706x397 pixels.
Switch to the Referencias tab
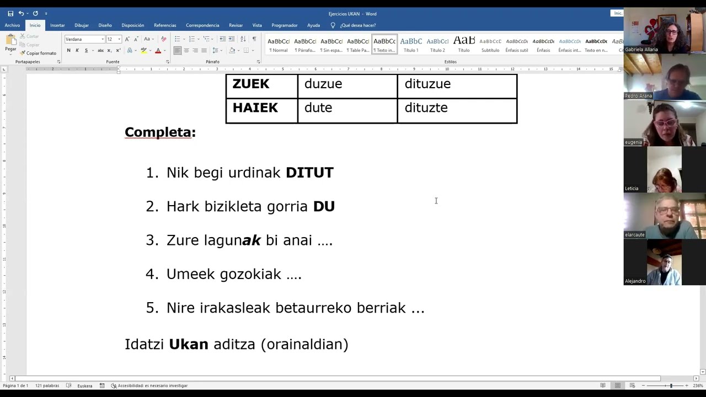pyautogui.click(x=165, y=25)
